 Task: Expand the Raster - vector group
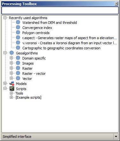pyautogui.click(x=11, y=73)
